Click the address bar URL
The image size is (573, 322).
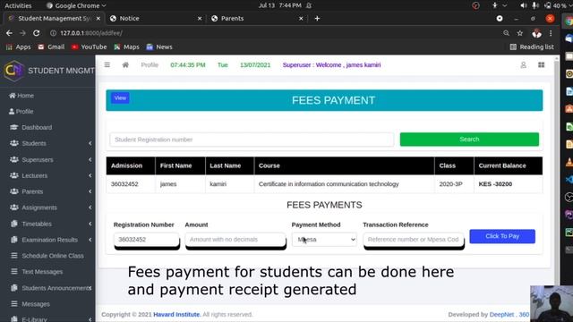(x=91, y=33)
